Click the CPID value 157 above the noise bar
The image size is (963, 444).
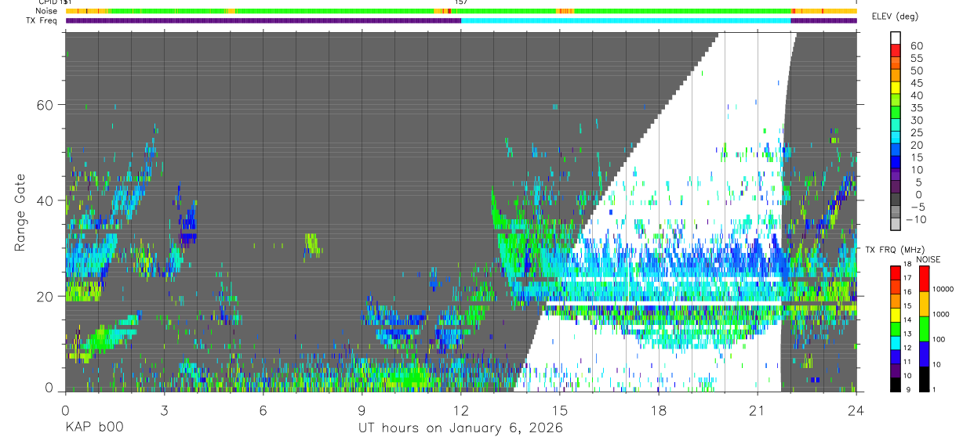click(x=461, y=3)
